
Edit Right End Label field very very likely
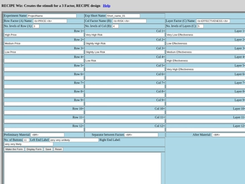pos(29,144)
